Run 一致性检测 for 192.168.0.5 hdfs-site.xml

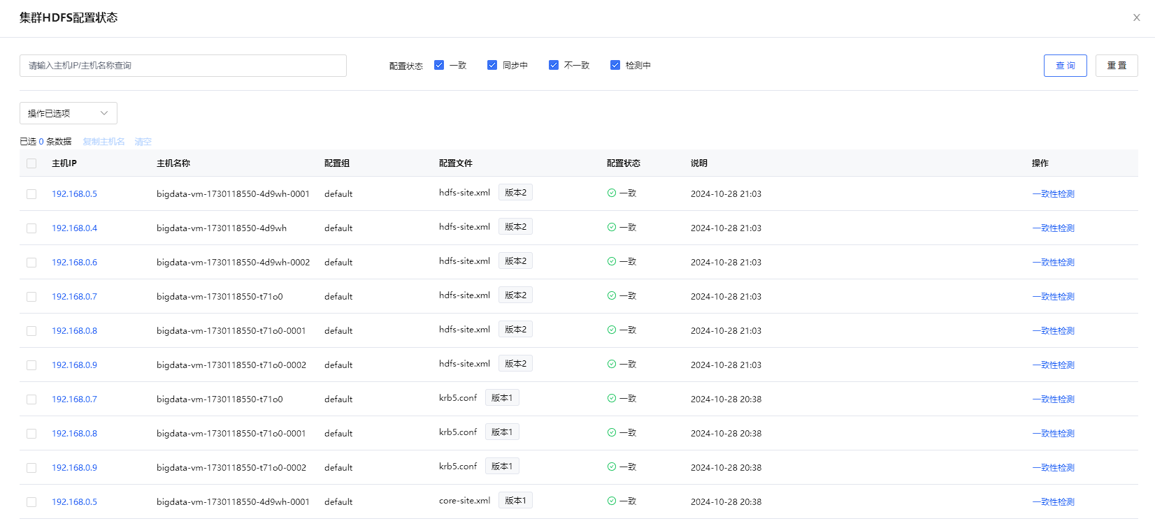1053,194
